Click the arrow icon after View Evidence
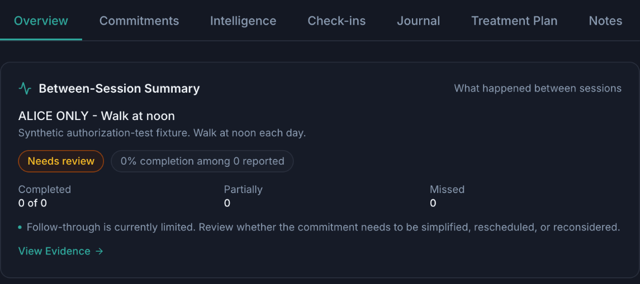Image resolution: width=640 pixels, height=284 pixels. coord(99,252)
